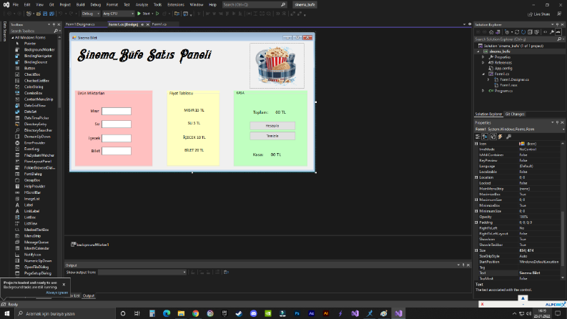Open the Any CPU platform dropdown
Viewport: 567px width, 319px height.
118,14
